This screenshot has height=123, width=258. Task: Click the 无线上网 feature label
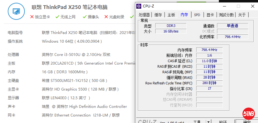(68, 17)
